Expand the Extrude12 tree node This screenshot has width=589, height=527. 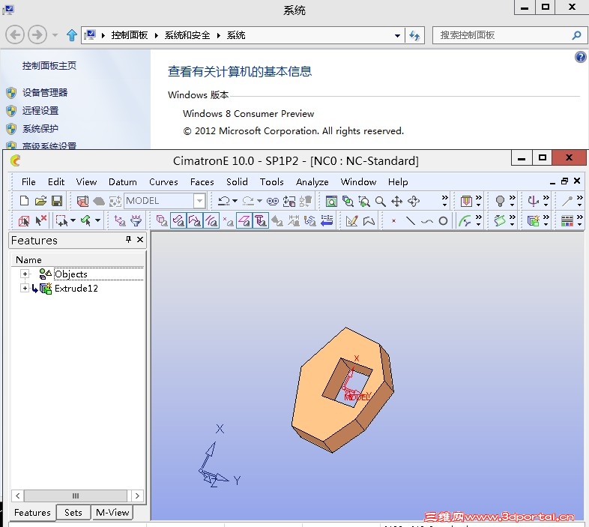pos(25,289)
